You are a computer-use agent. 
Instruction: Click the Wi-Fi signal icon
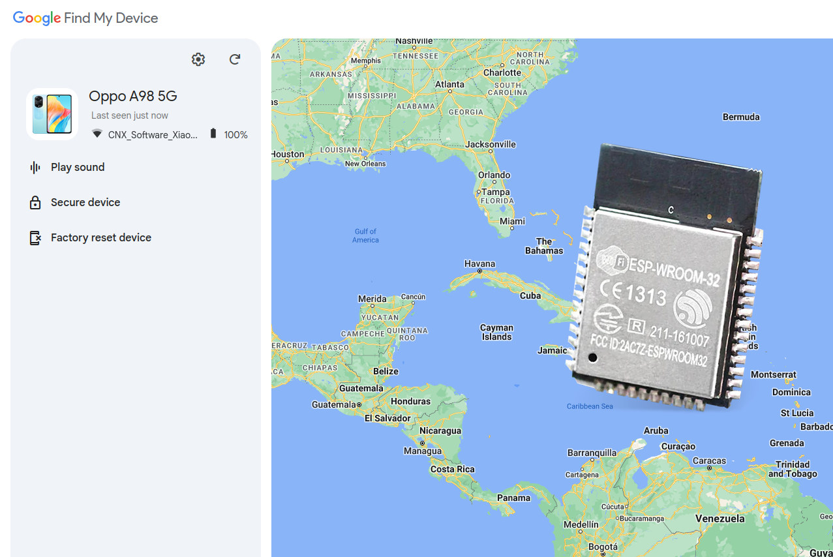(x=97, y=134)
